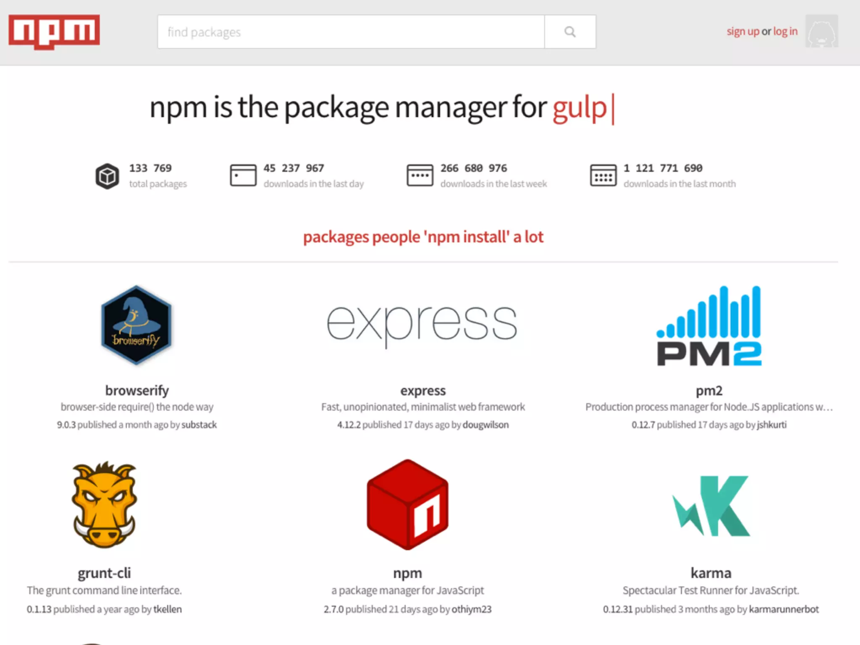Select the red npm cube logo
The image size is (860, 645).
click(x=407, y=505)
